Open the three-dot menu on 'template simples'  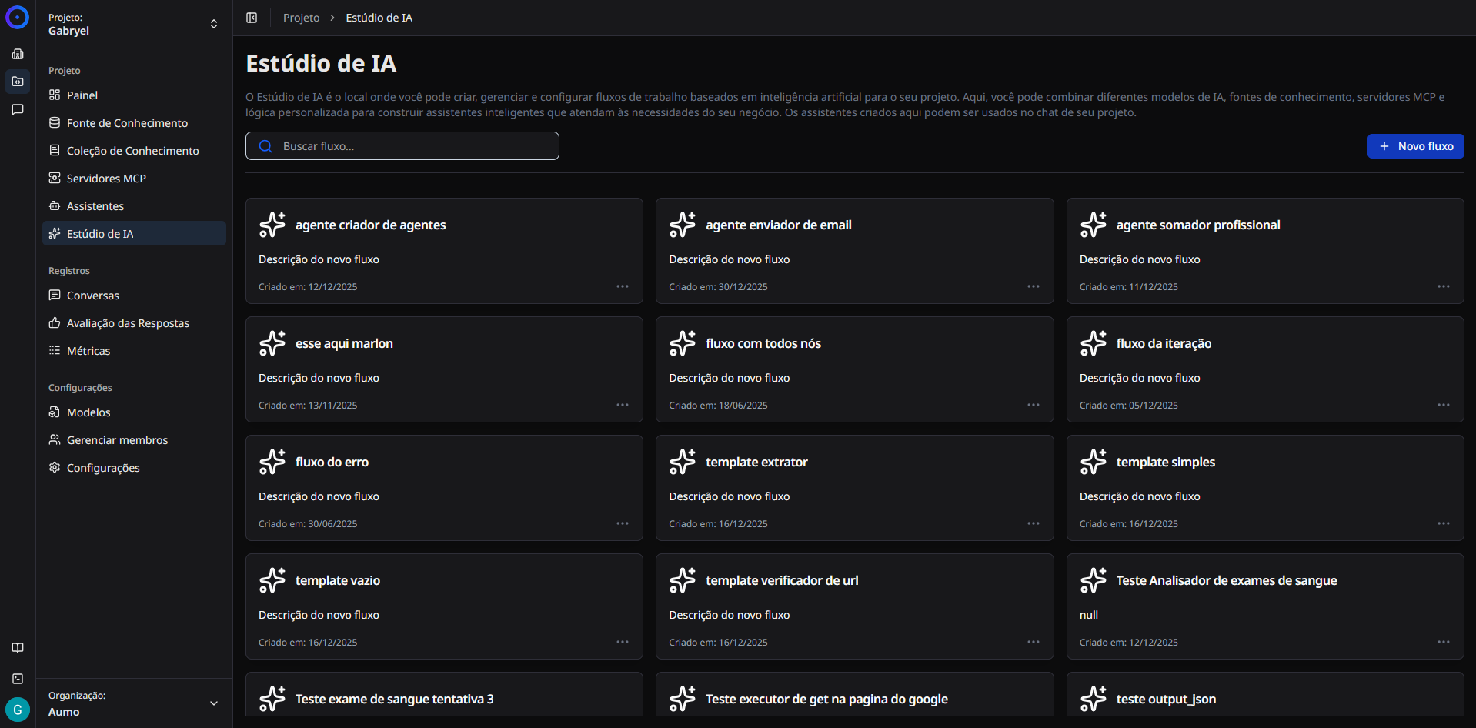click(x=1443, y=523)
